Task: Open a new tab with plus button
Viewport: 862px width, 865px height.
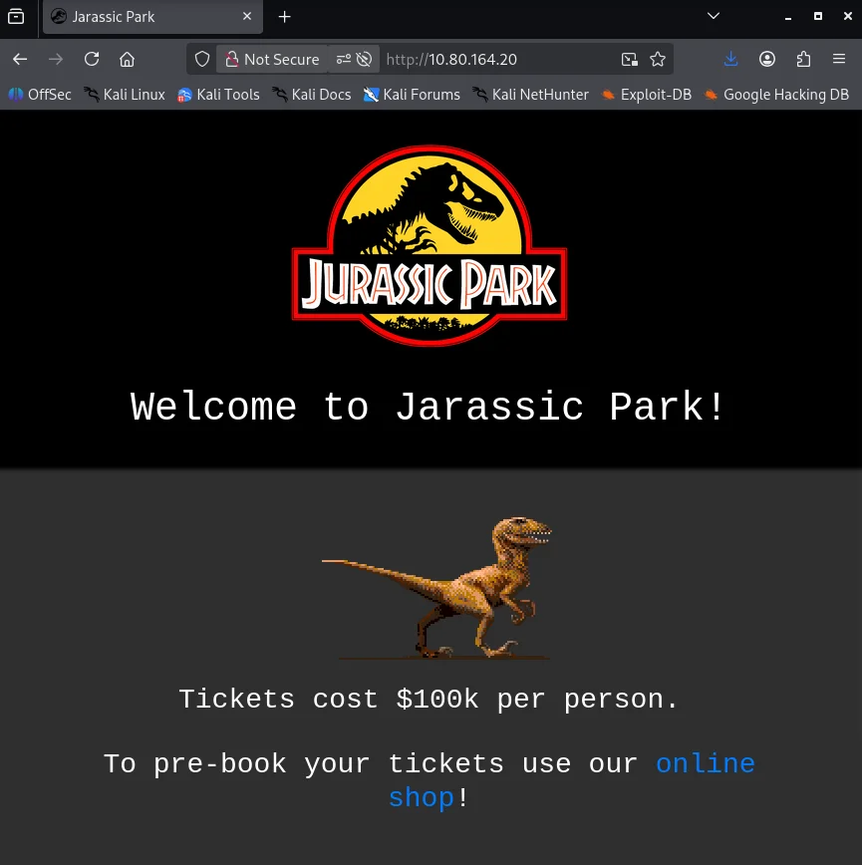Action: pos(285,17)
